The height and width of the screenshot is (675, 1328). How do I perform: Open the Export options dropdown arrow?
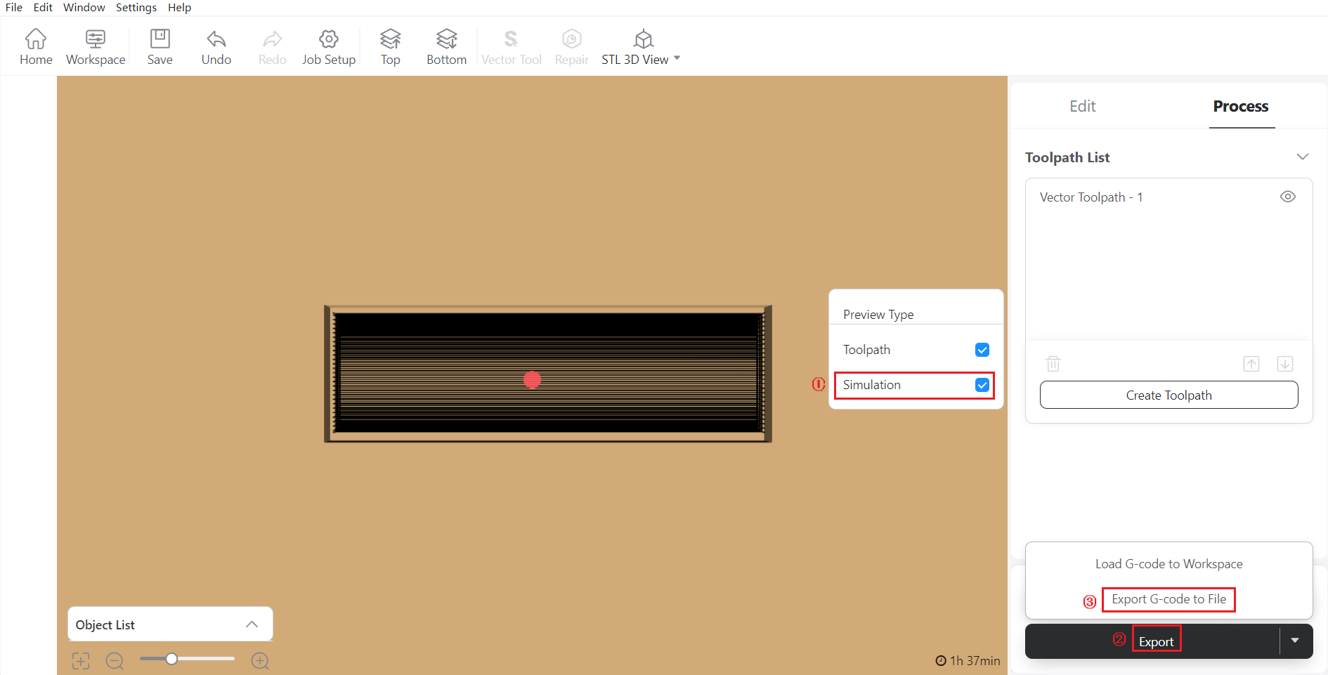(x=1295, y=641)
